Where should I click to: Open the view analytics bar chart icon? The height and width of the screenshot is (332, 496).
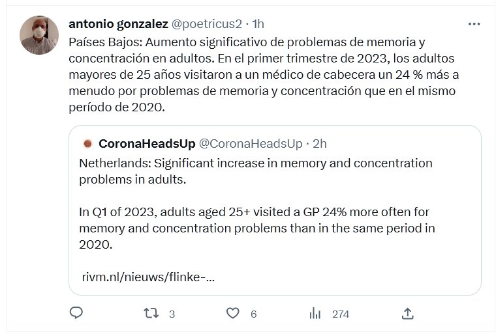pos(315,313)
